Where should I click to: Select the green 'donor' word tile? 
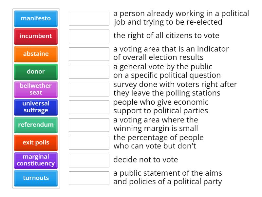pyautogui.click(x=36, y=72)
